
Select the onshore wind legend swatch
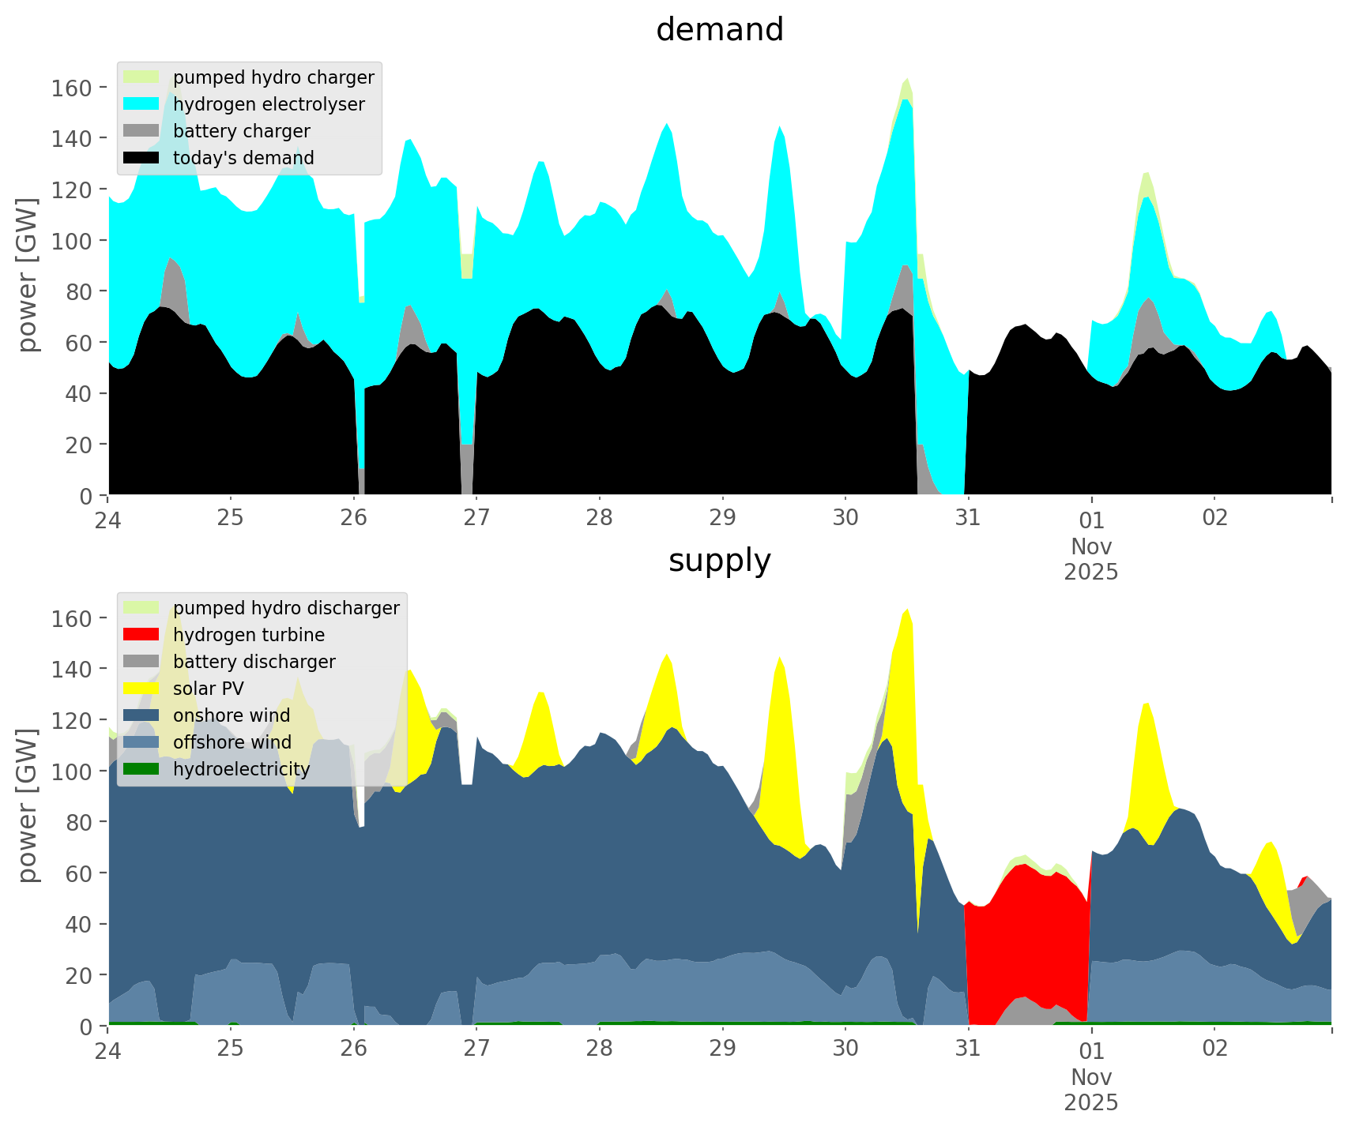tap(141, 715)
